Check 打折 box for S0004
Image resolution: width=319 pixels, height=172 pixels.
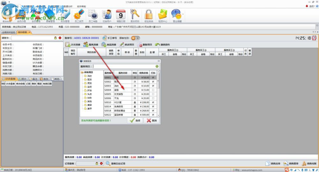[x=153, y=90]
